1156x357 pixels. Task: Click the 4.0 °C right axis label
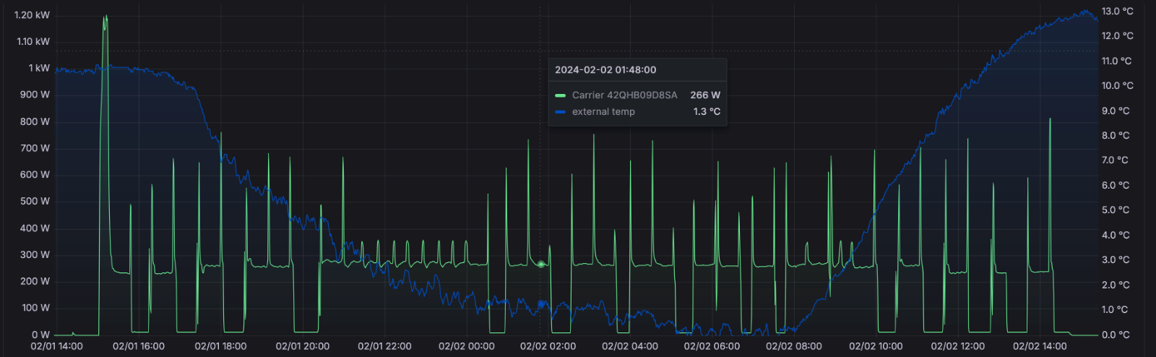click(x=1116, y=236)
